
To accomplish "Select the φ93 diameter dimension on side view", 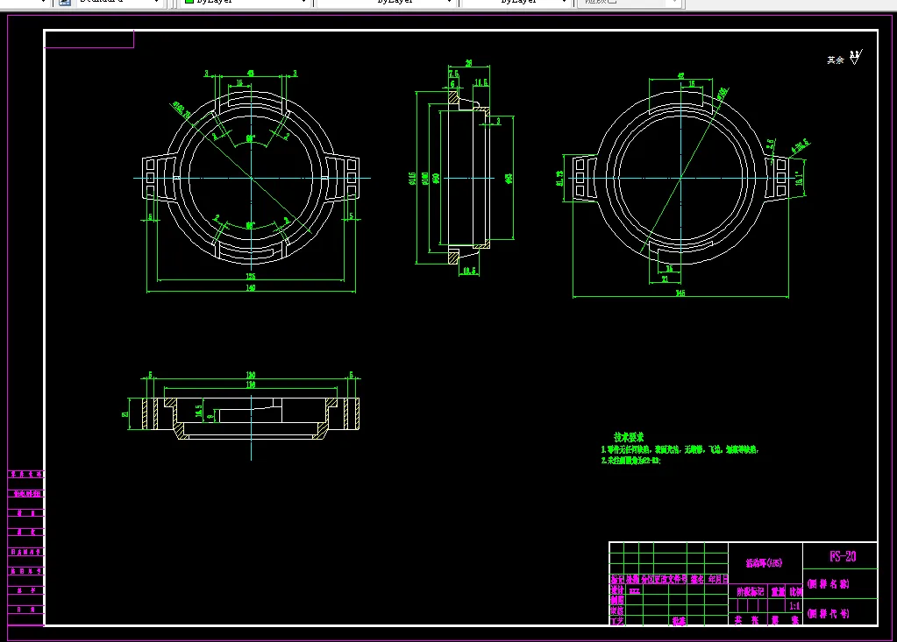I will 509,178.
